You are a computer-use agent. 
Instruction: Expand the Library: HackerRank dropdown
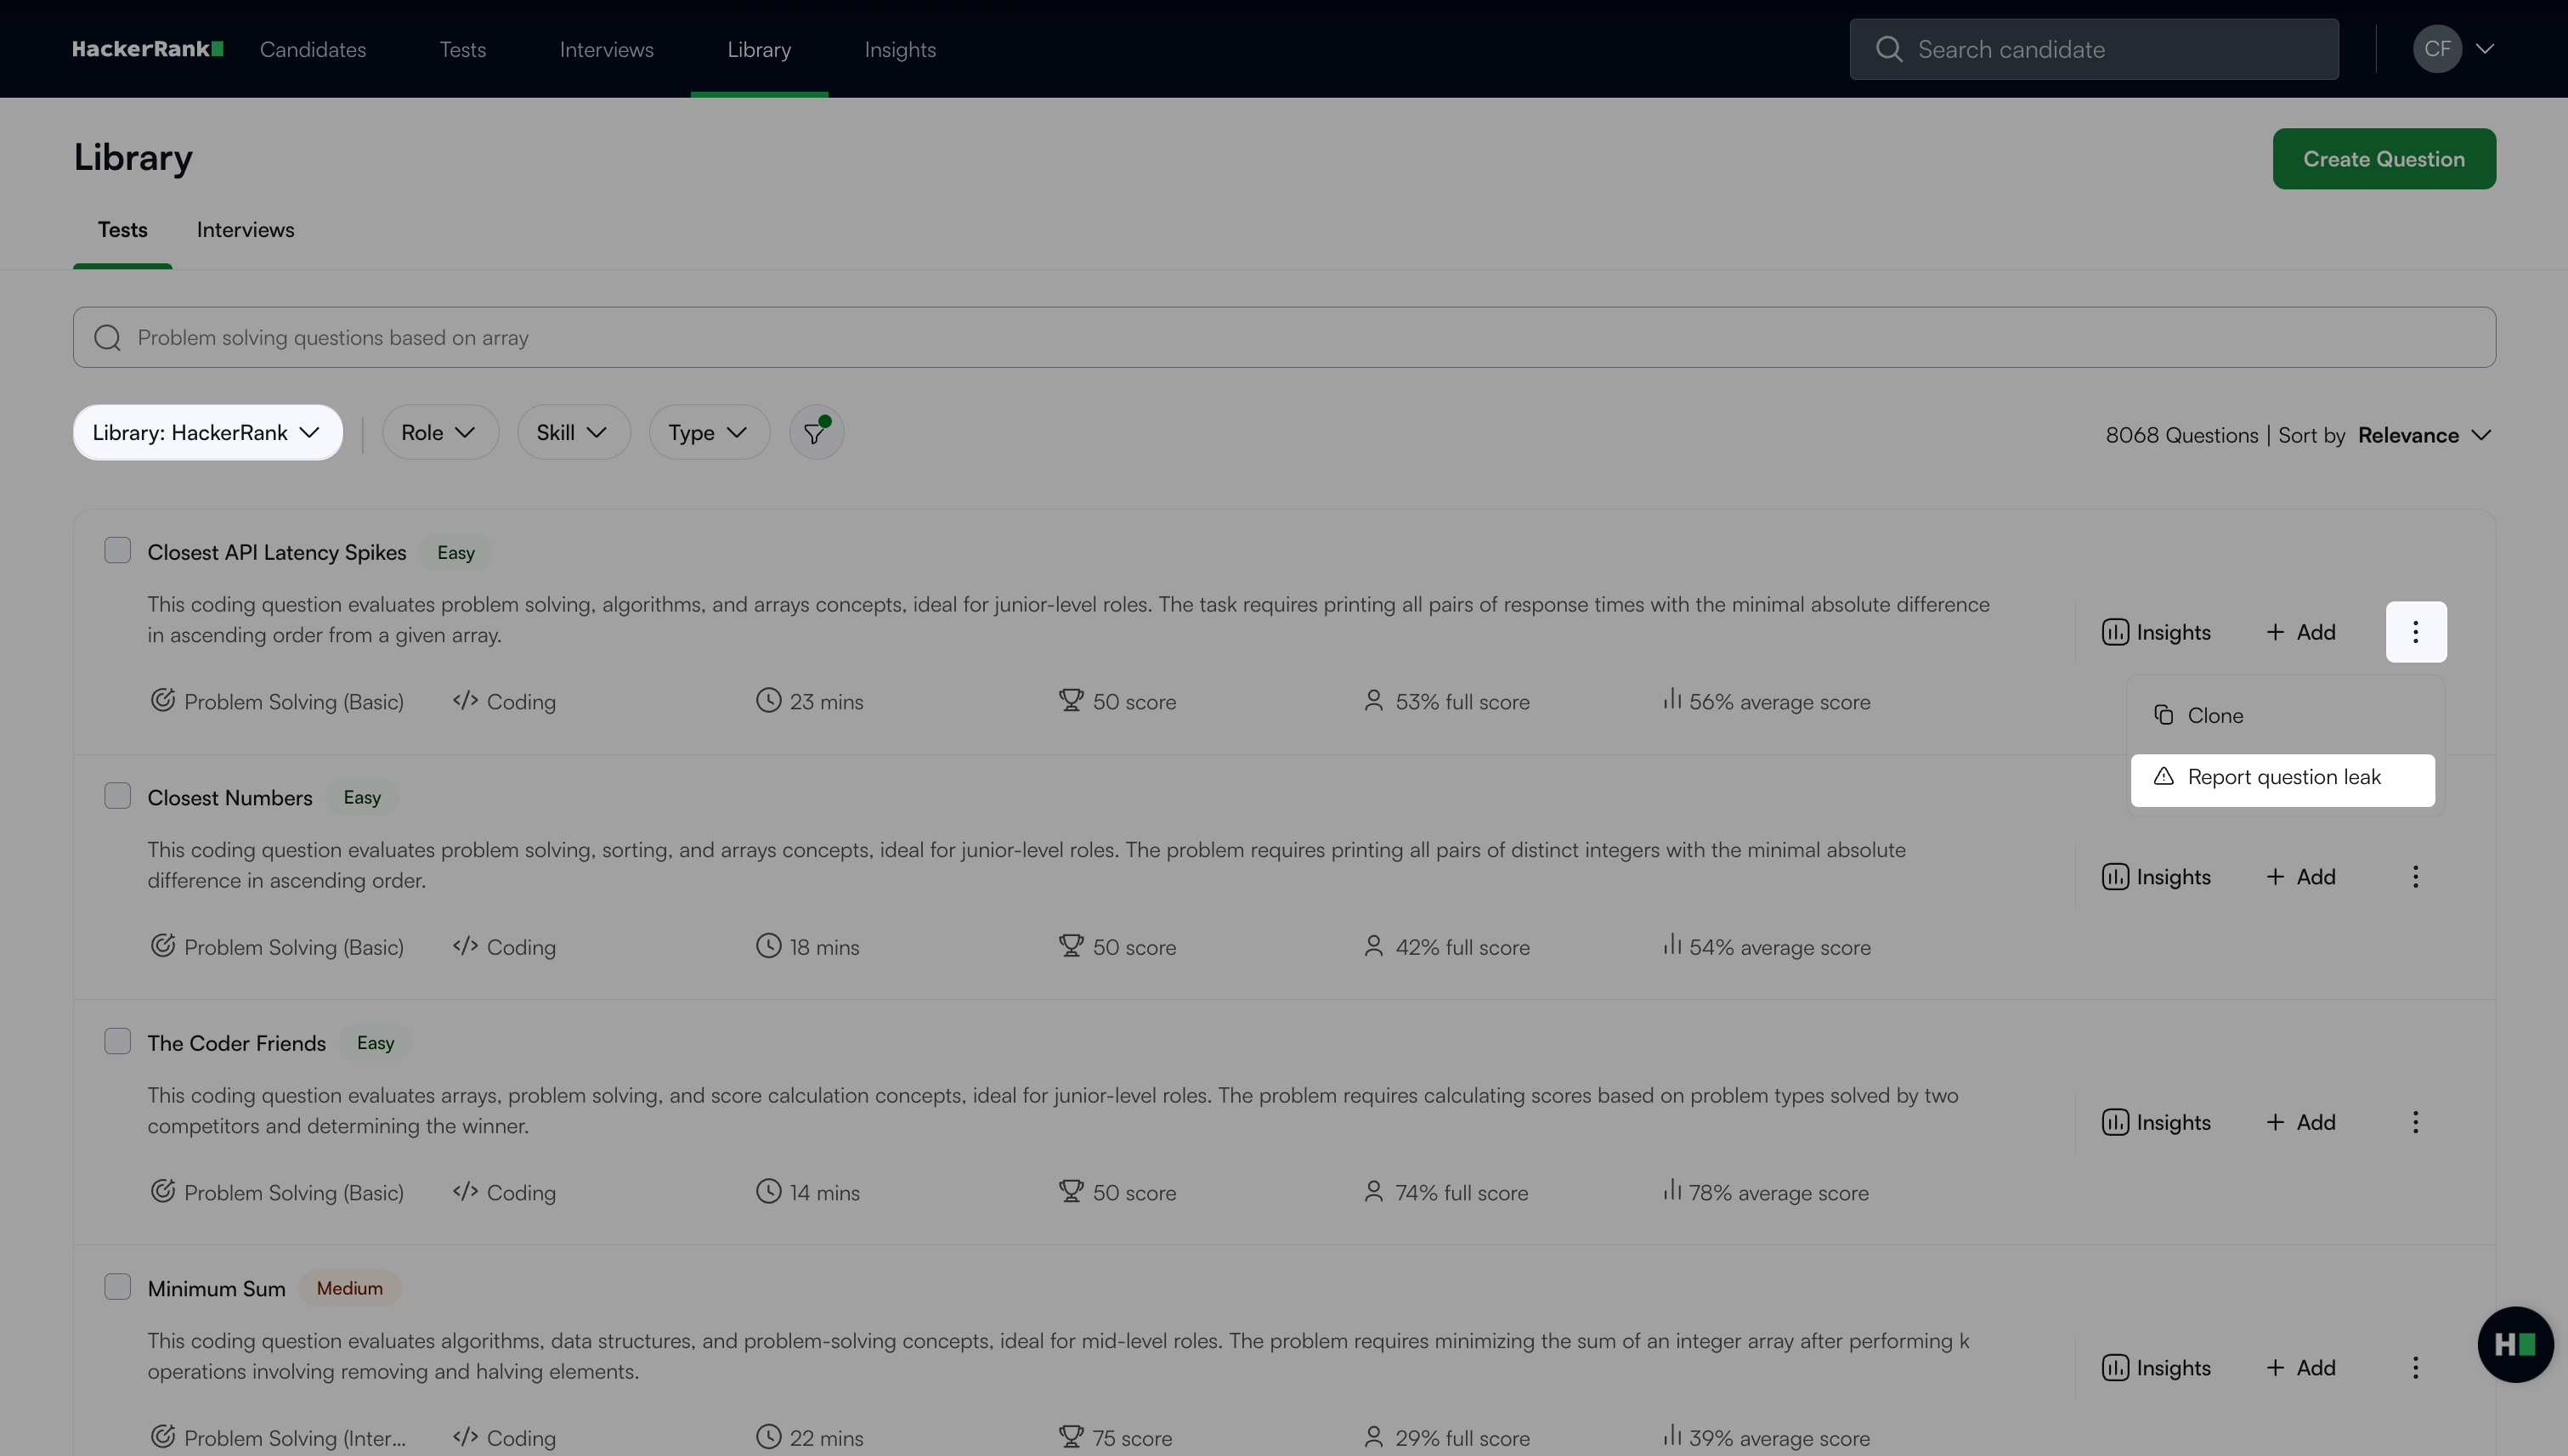click(207, 433)
